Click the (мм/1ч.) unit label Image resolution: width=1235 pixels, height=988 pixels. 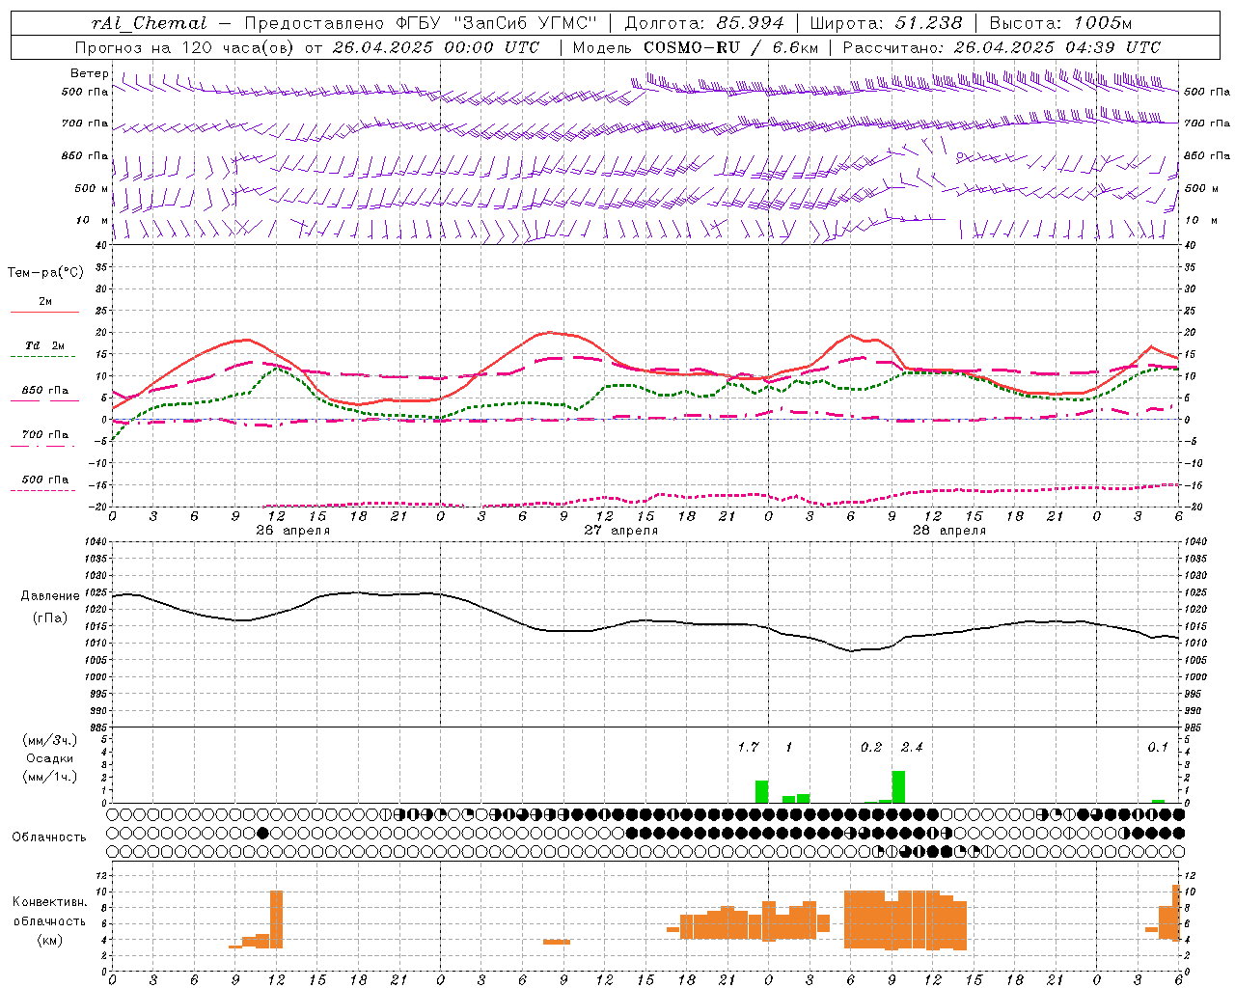pos(50,777)
